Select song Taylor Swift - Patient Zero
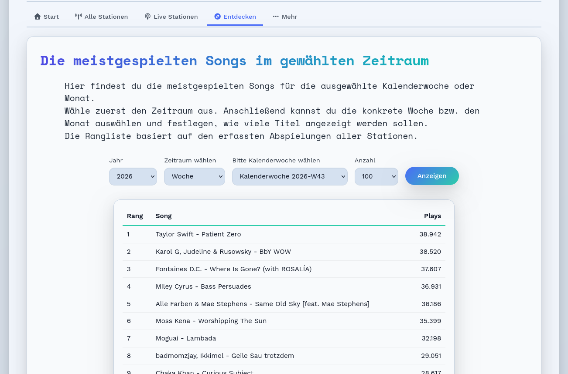The height and width of the screenshot is (374, 568). pos(198,234)
